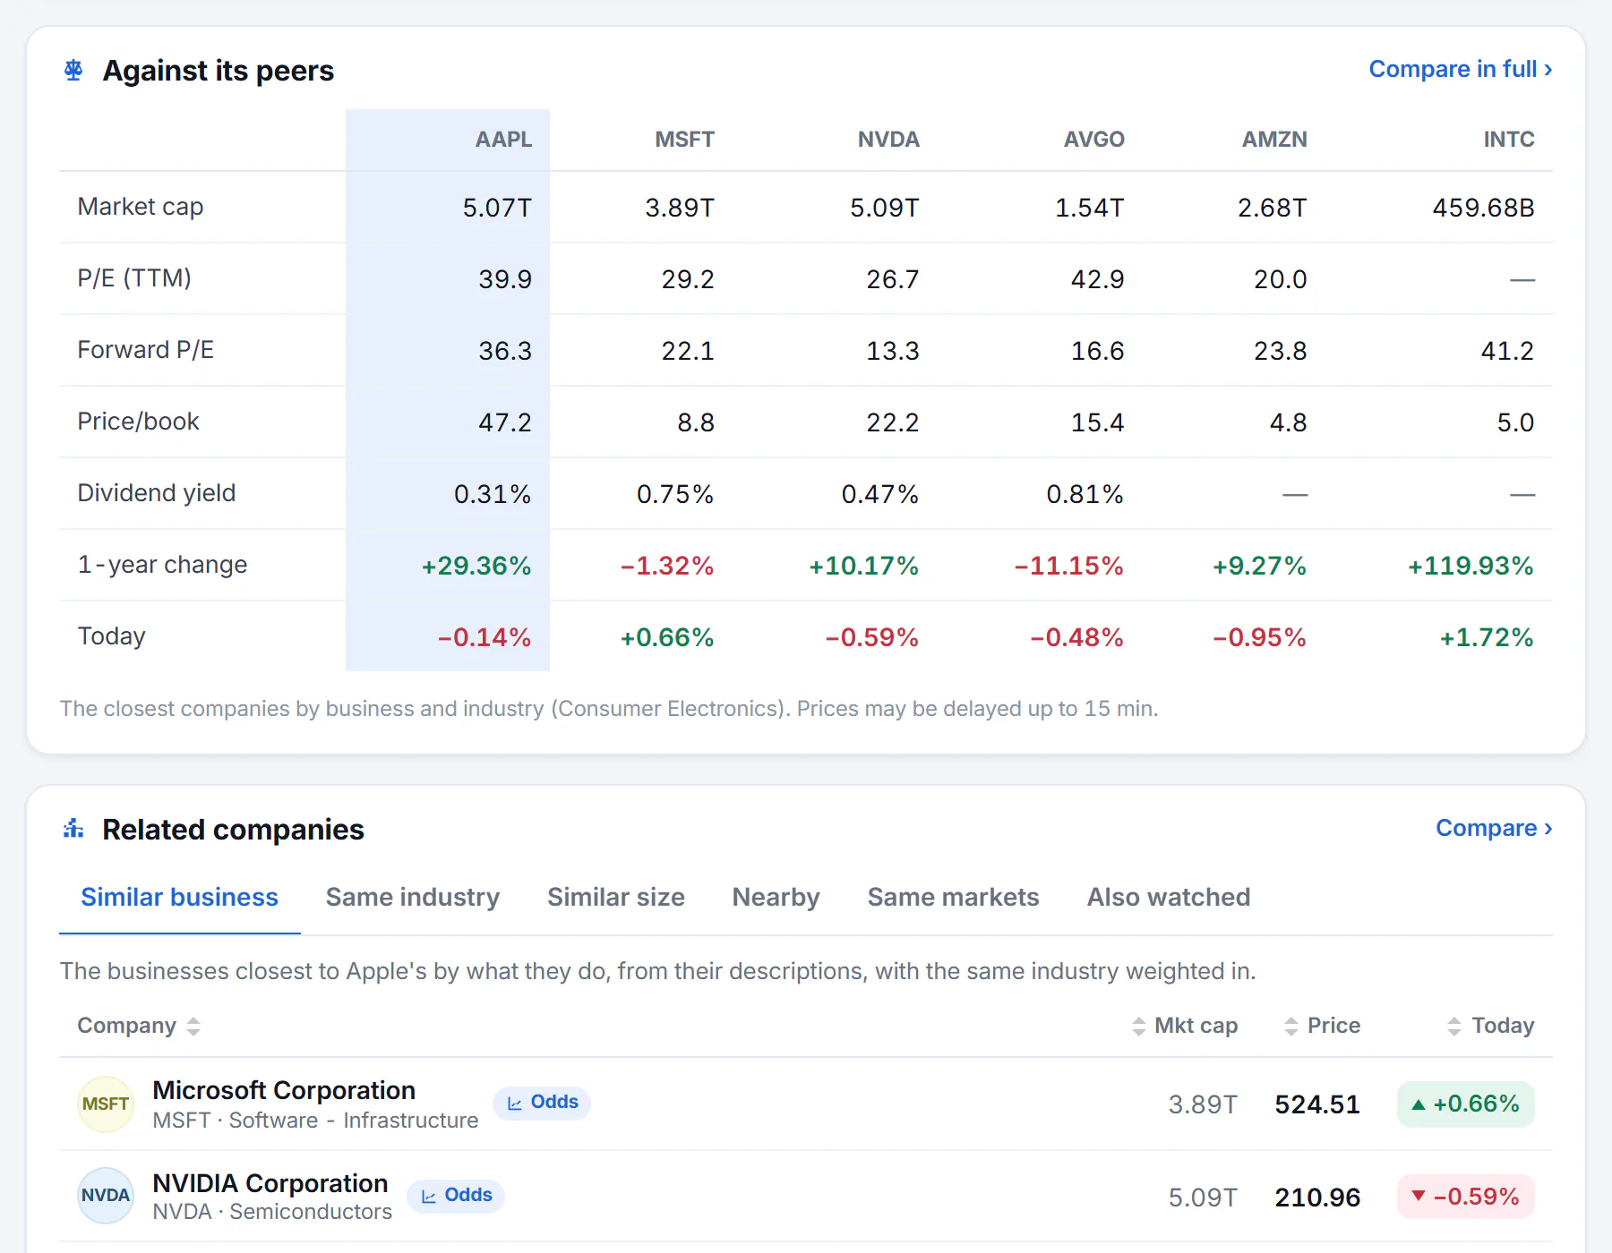Viewport: 1612px width, 1253px height.
Task: Switch to the Same industry tab
Action: click(413, 898)
